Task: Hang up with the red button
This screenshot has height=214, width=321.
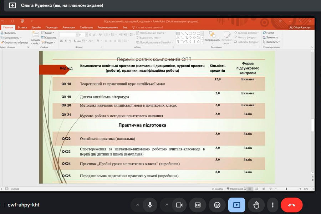Action: [291, 205]
